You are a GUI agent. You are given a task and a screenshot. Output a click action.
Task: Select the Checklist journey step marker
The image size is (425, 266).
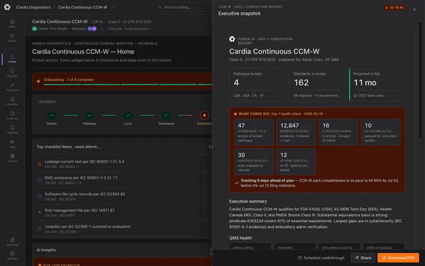click(x=204, y=115)
